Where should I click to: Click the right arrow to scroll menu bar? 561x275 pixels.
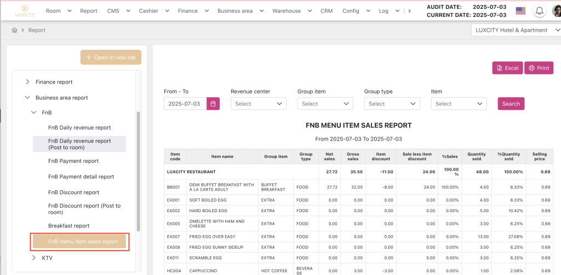tap(409, 11)
